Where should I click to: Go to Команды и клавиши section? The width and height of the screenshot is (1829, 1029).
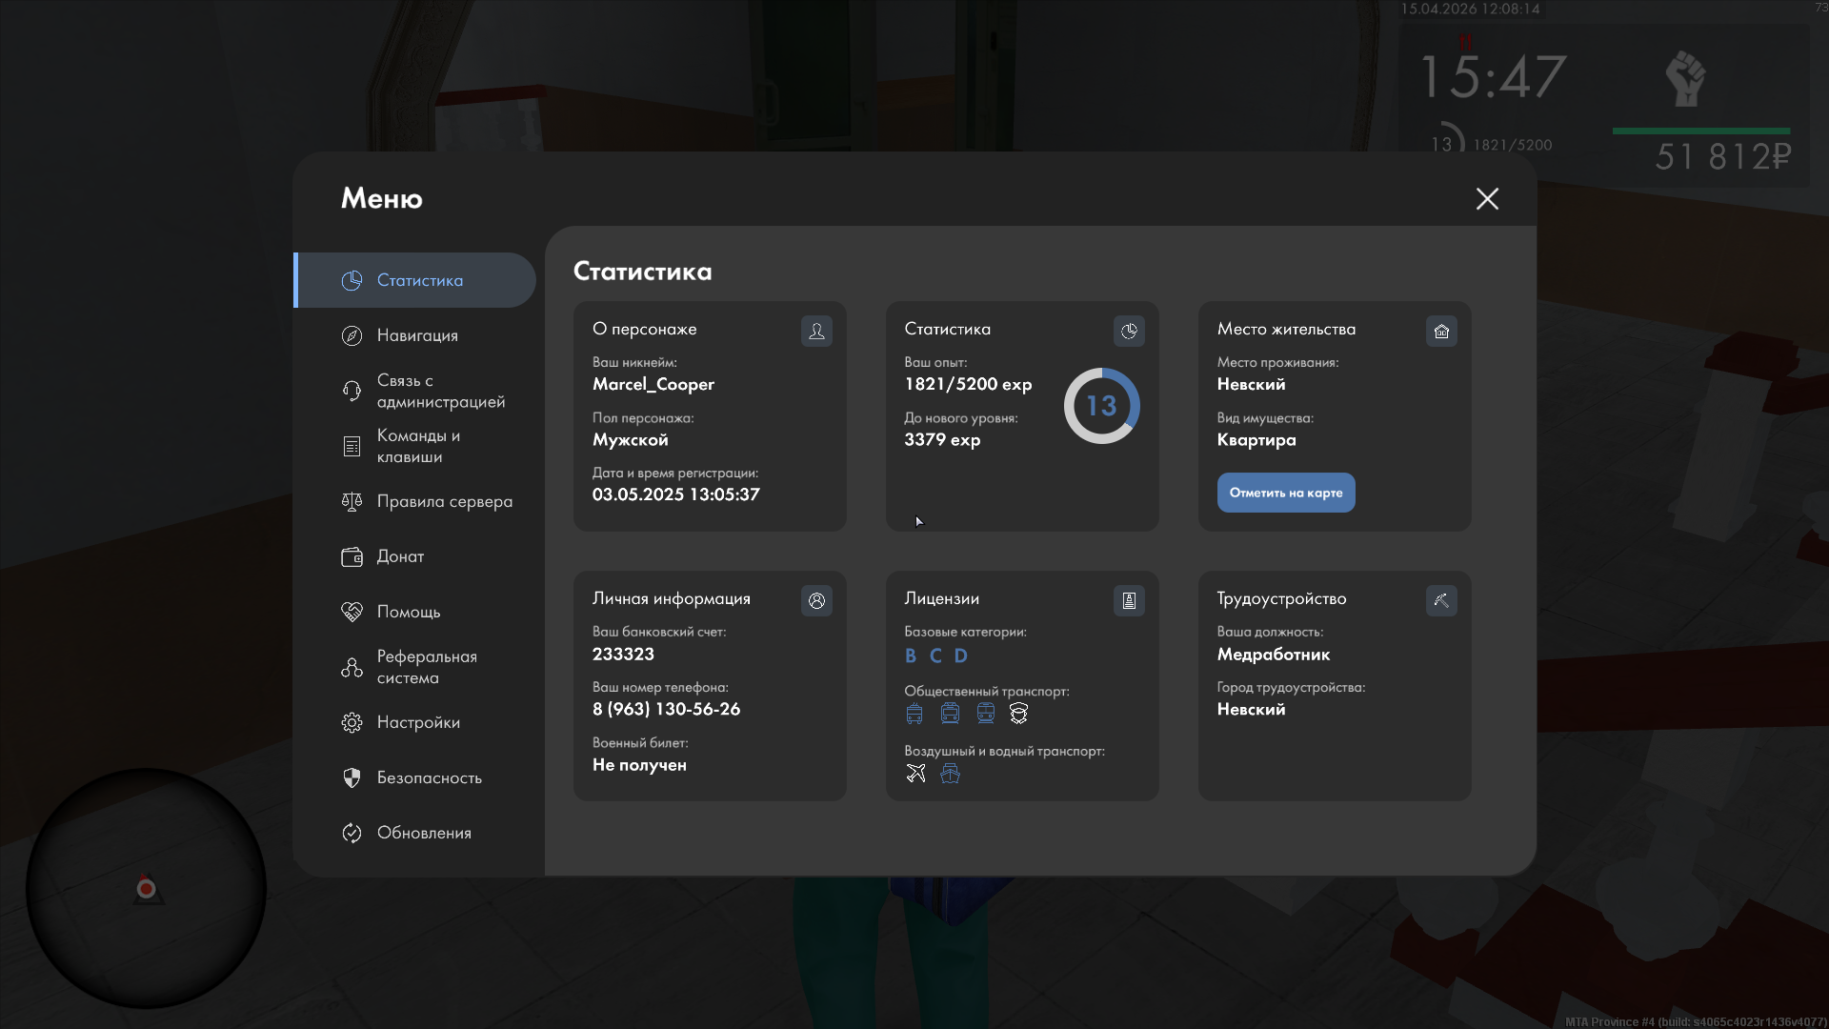(416, 446)
